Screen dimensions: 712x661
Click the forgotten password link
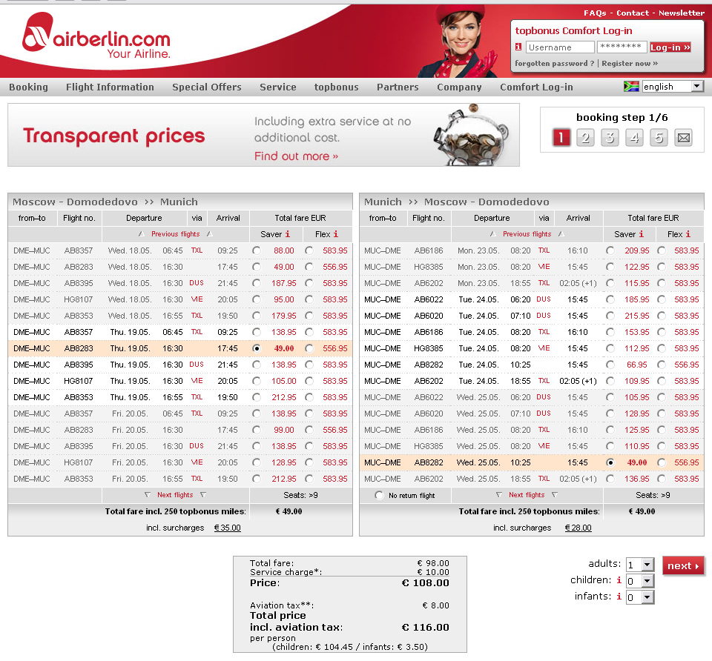555,63
